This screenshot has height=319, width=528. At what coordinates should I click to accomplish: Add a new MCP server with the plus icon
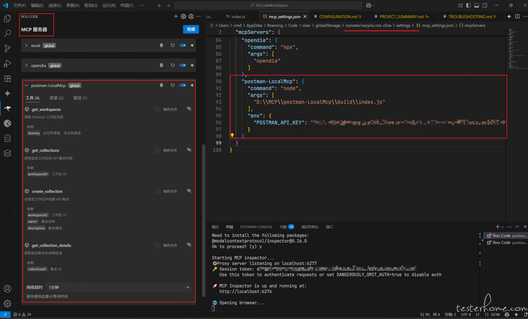176,16
